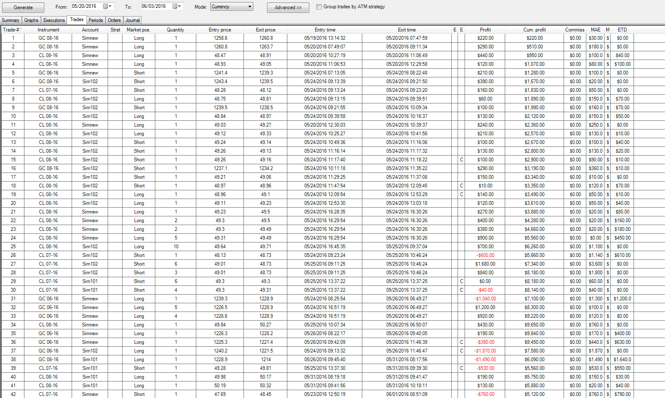This screenshot has height=398, width=665.
Task: Sort by the ETD column header
Action: pyautogui.click(x=622, y=30)
